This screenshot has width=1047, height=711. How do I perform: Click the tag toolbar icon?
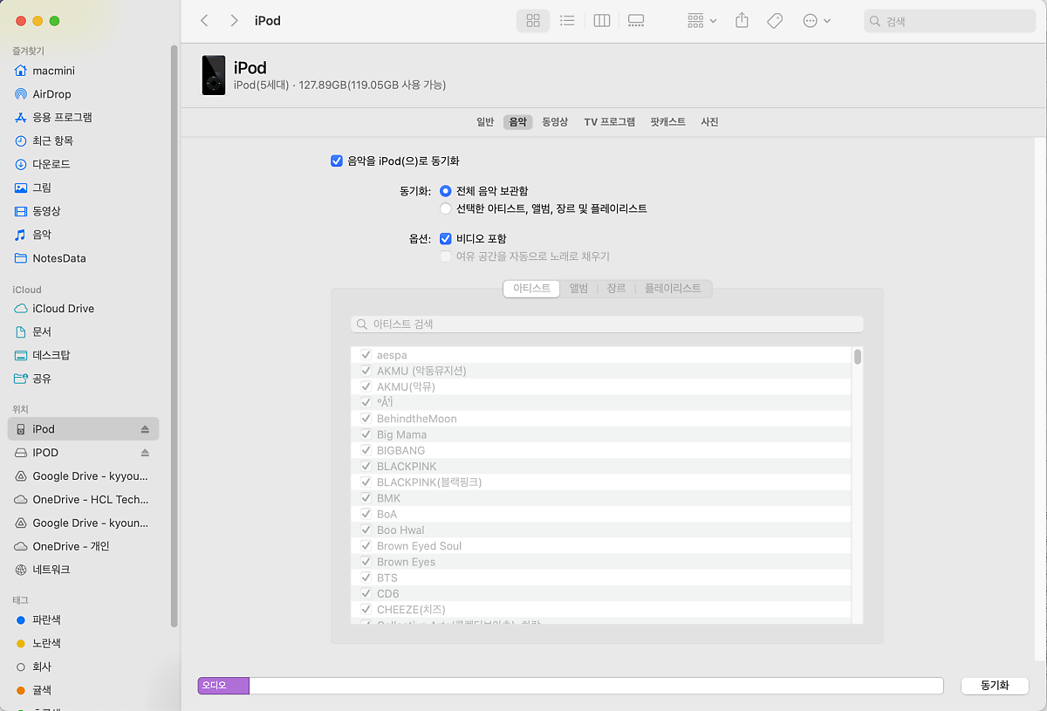(775, 20)
